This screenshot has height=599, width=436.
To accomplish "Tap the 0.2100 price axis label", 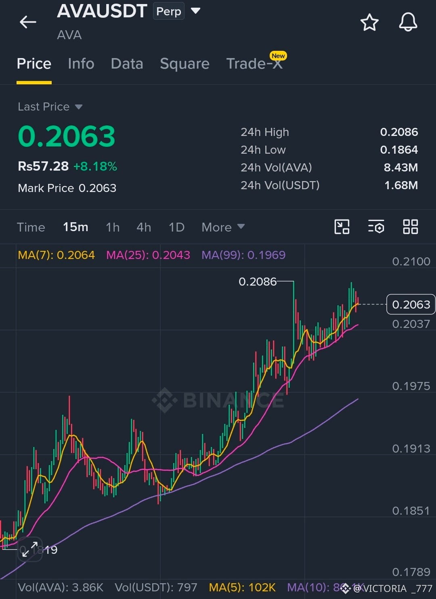I will tap(411, 261).
